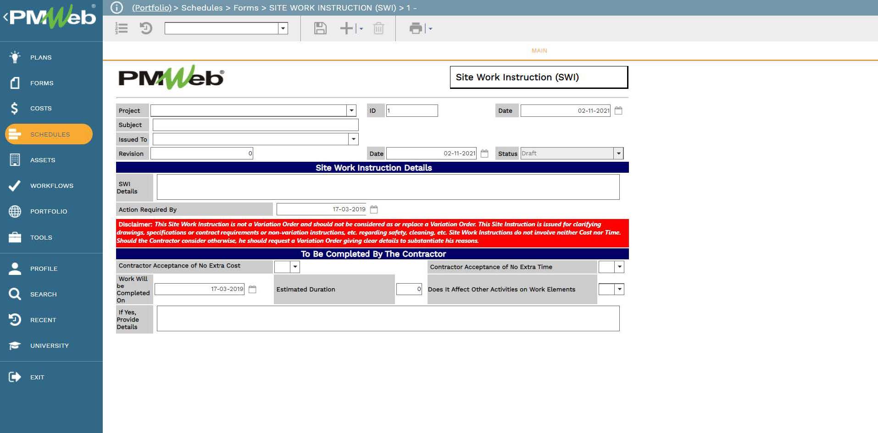This screenshot has width=878, height=433.
Task: Expand the Project dropdown
Action: pos(351,110)
